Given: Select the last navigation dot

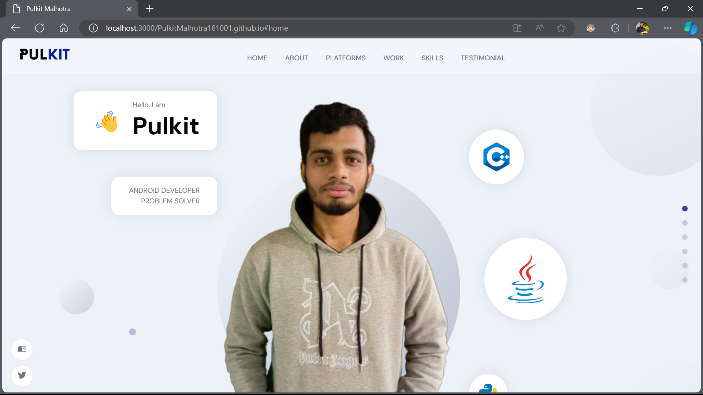Looking at the screenshot, I should [x=685, y=280].
